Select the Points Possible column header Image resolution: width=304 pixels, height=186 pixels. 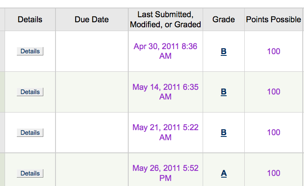274,20
